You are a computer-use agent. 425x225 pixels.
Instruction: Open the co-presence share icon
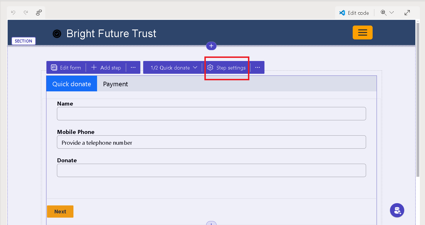click(x=39, y=12)
